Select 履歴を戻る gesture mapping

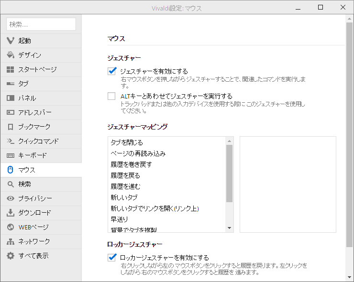pyautogui.click(x=166, y=175)
